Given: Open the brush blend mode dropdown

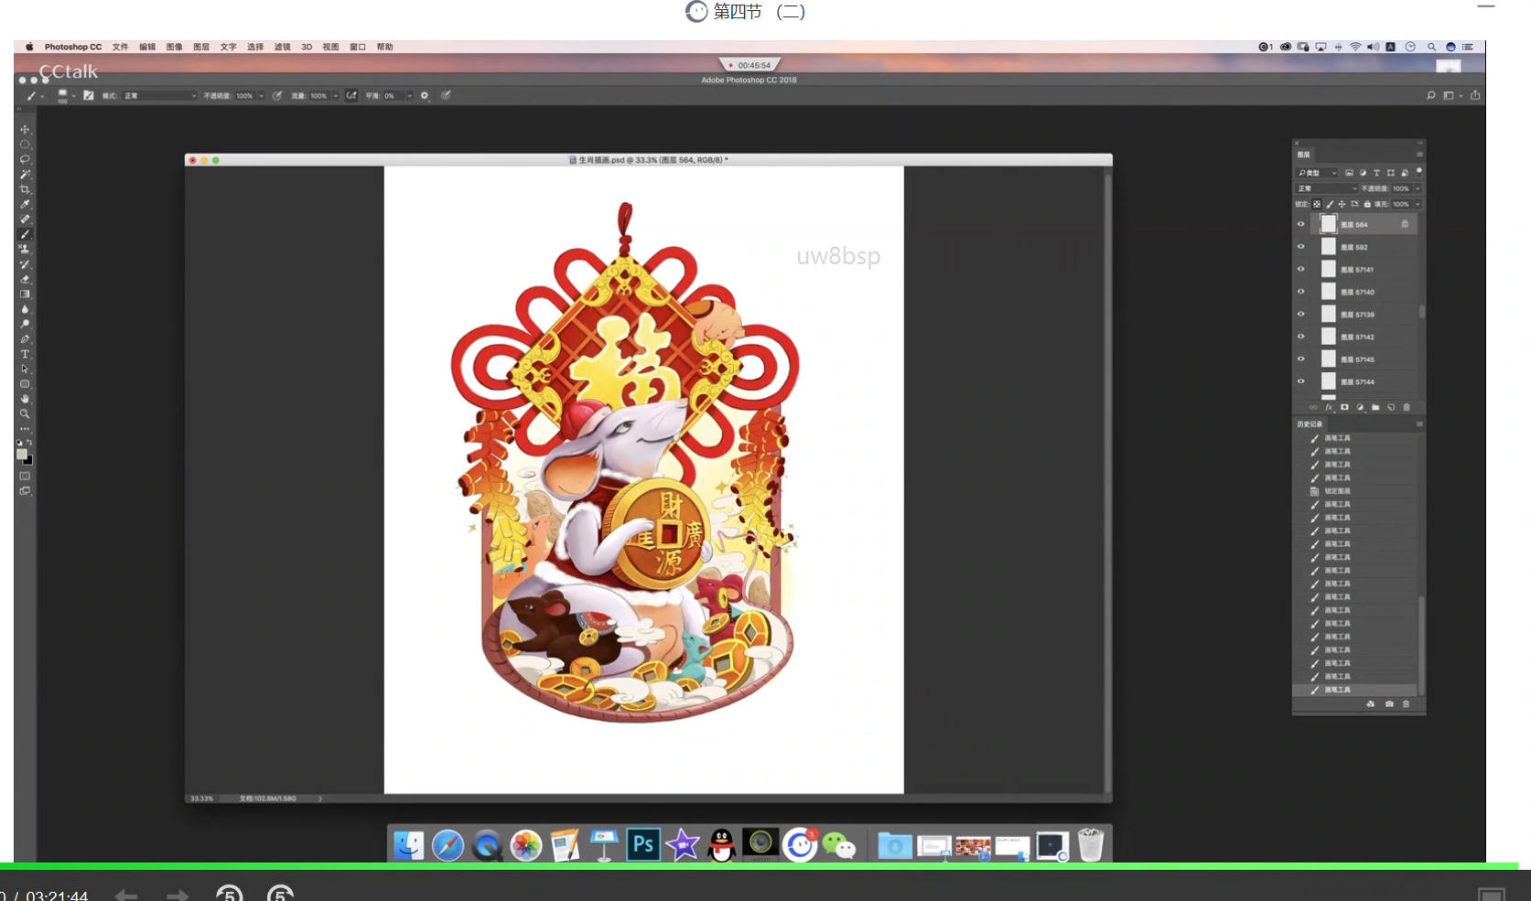Looking at the screenshot, I should point(160,96).
